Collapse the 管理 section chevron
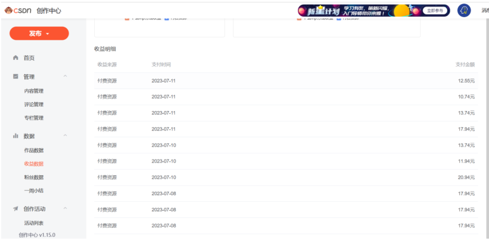The image size is (489, 241). 65,76
